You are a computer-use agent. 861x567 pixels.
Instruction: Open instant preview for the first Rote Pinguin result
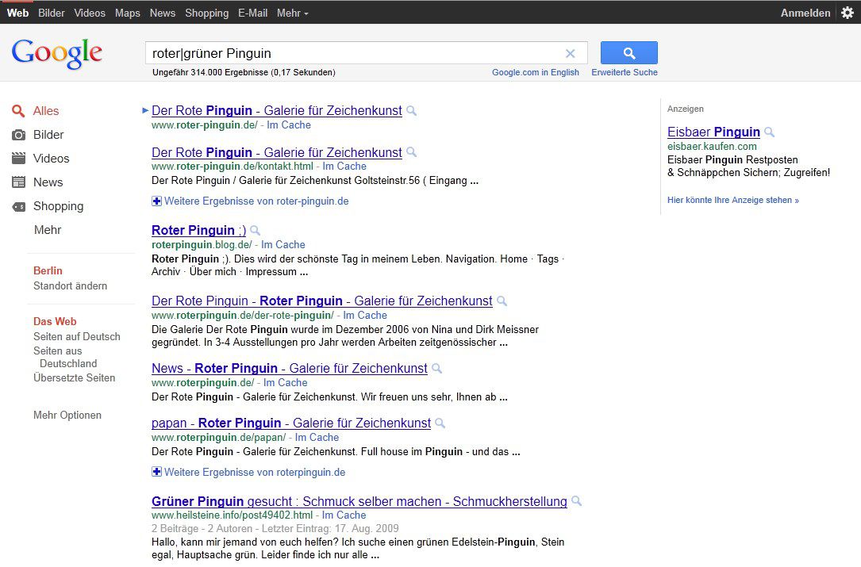pyautogui.click(x=411, y=111)
